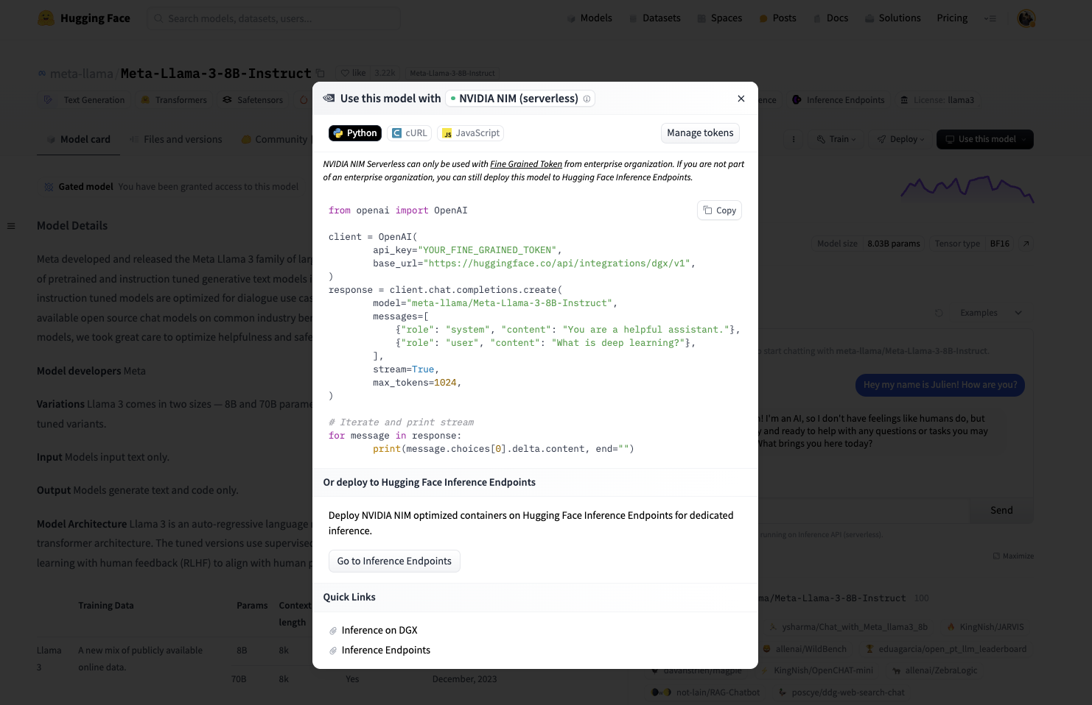Open the Manage tokens button
Viewport: 1092px width, 705px height.
[x=700, y=133]
